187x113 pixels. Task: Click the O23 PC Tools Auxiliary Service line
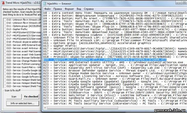click(x=115, y=101)
